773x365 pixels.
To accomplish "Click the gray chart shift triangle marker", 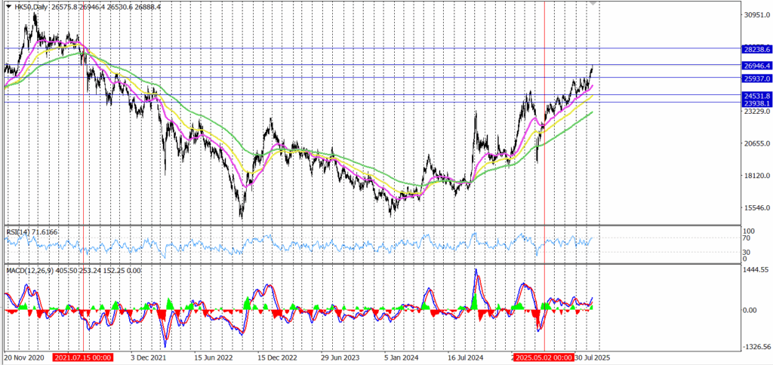I will pos(593,5).
